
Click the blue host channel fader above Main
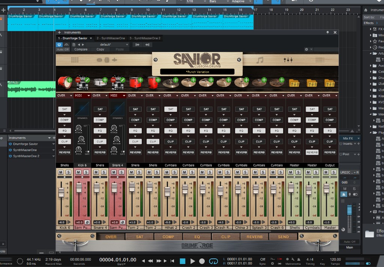point(349,210)
